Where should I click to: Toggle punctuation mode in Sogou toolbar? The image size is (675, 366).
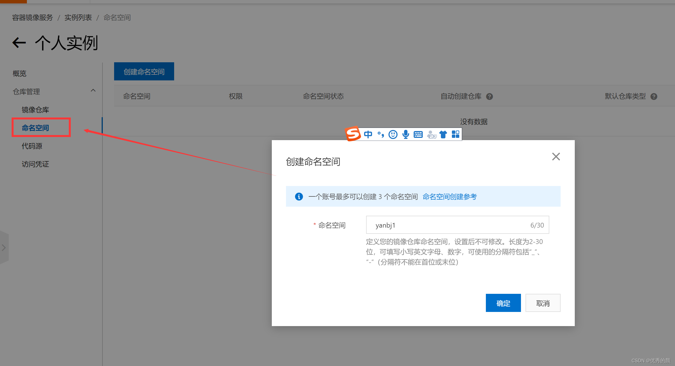(381, 134)
